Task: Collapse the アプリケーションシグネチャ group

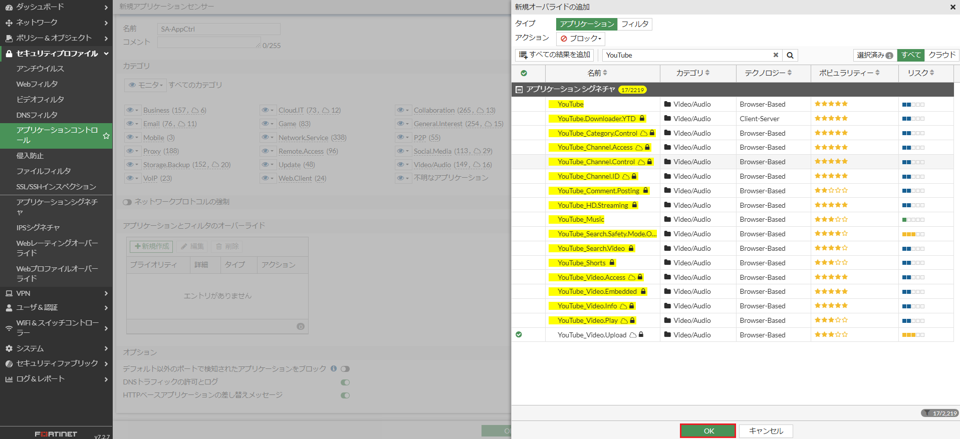Action: tap(519, 90)
